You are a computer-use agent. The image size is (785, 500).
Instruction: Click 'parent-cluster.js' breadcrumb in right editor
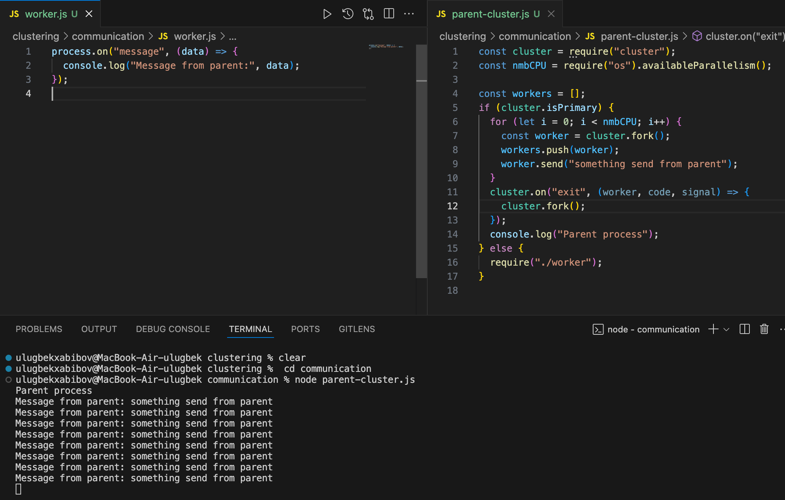pos(640,36)
